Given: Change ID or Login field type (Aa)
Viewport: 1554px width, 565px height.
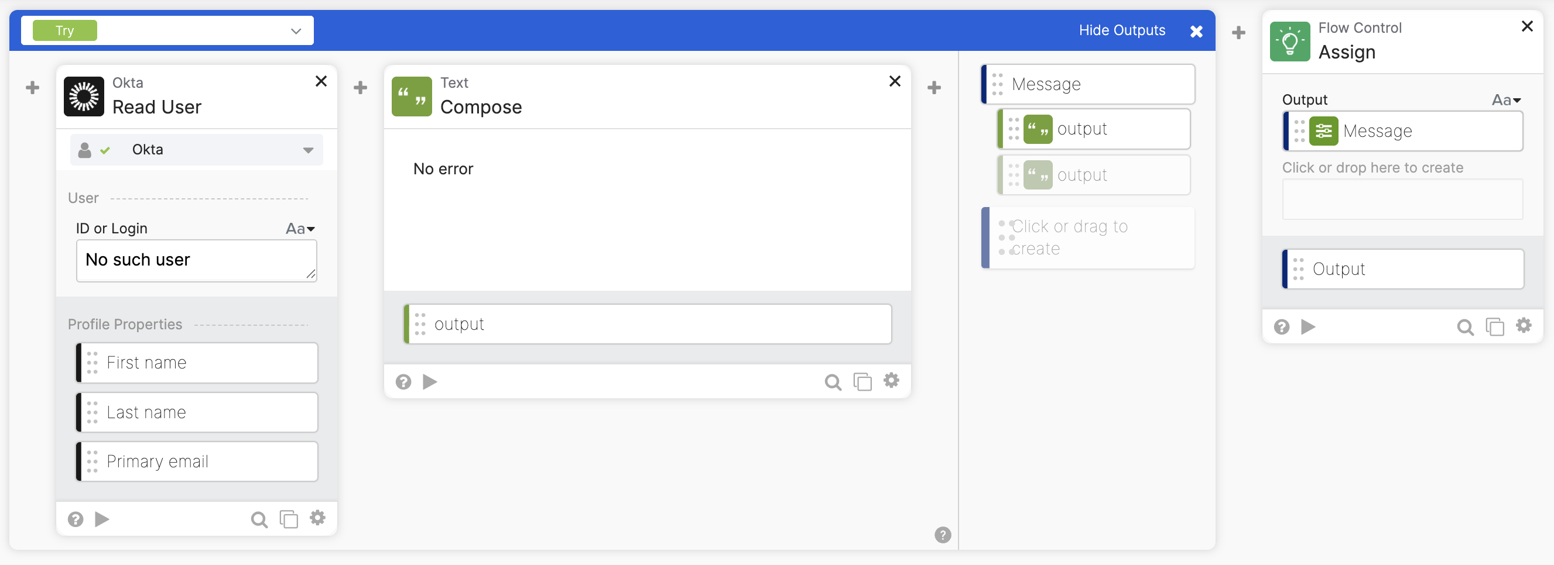Looking at the screenshot, I should [x=300, y=228].
